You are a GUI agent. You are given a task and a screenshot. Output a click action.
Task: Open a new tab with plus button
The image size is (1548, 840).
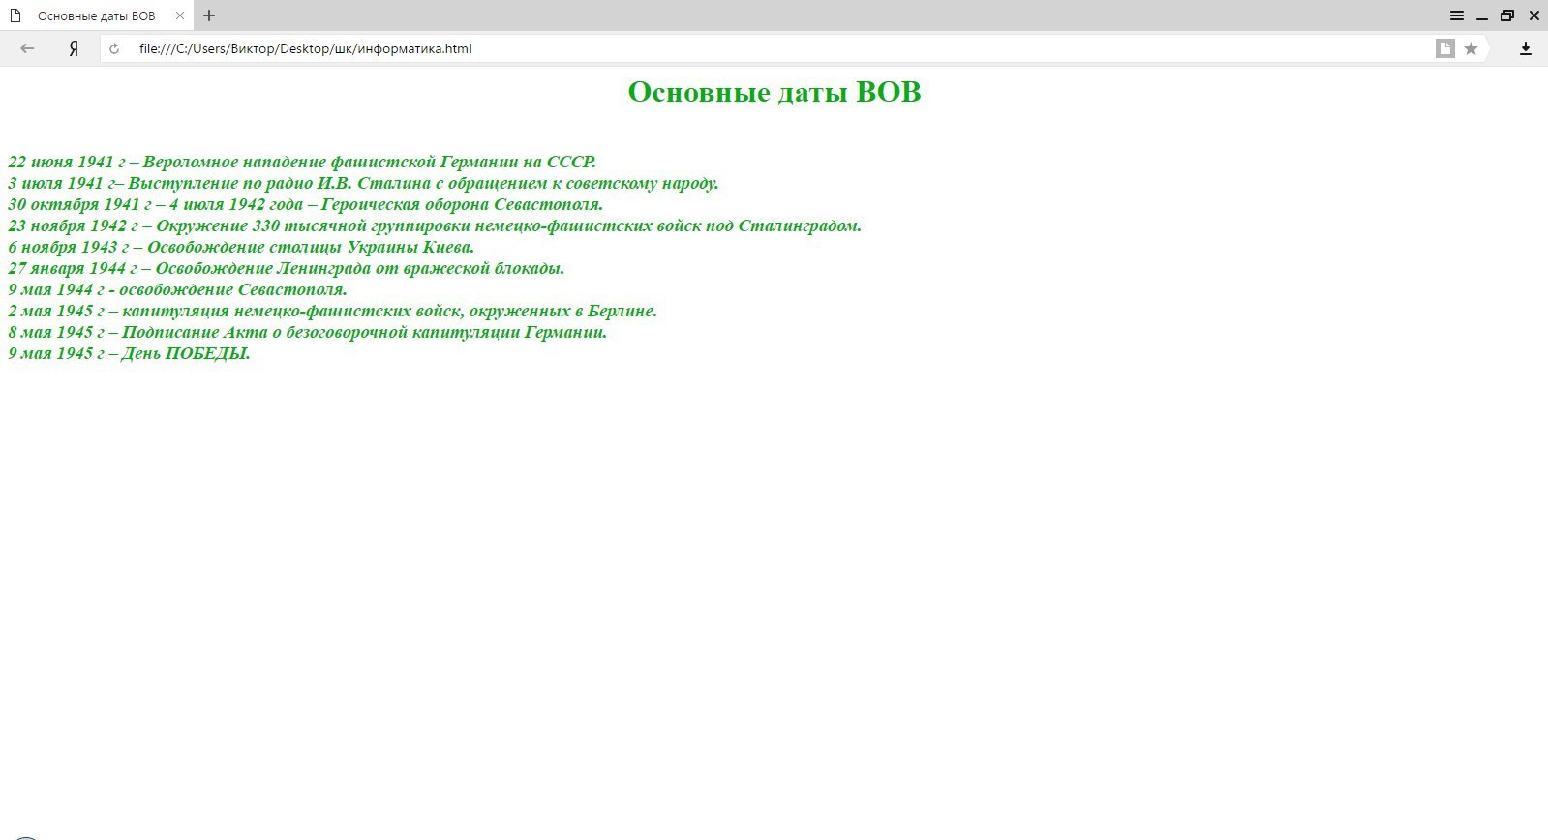(209, 15)
